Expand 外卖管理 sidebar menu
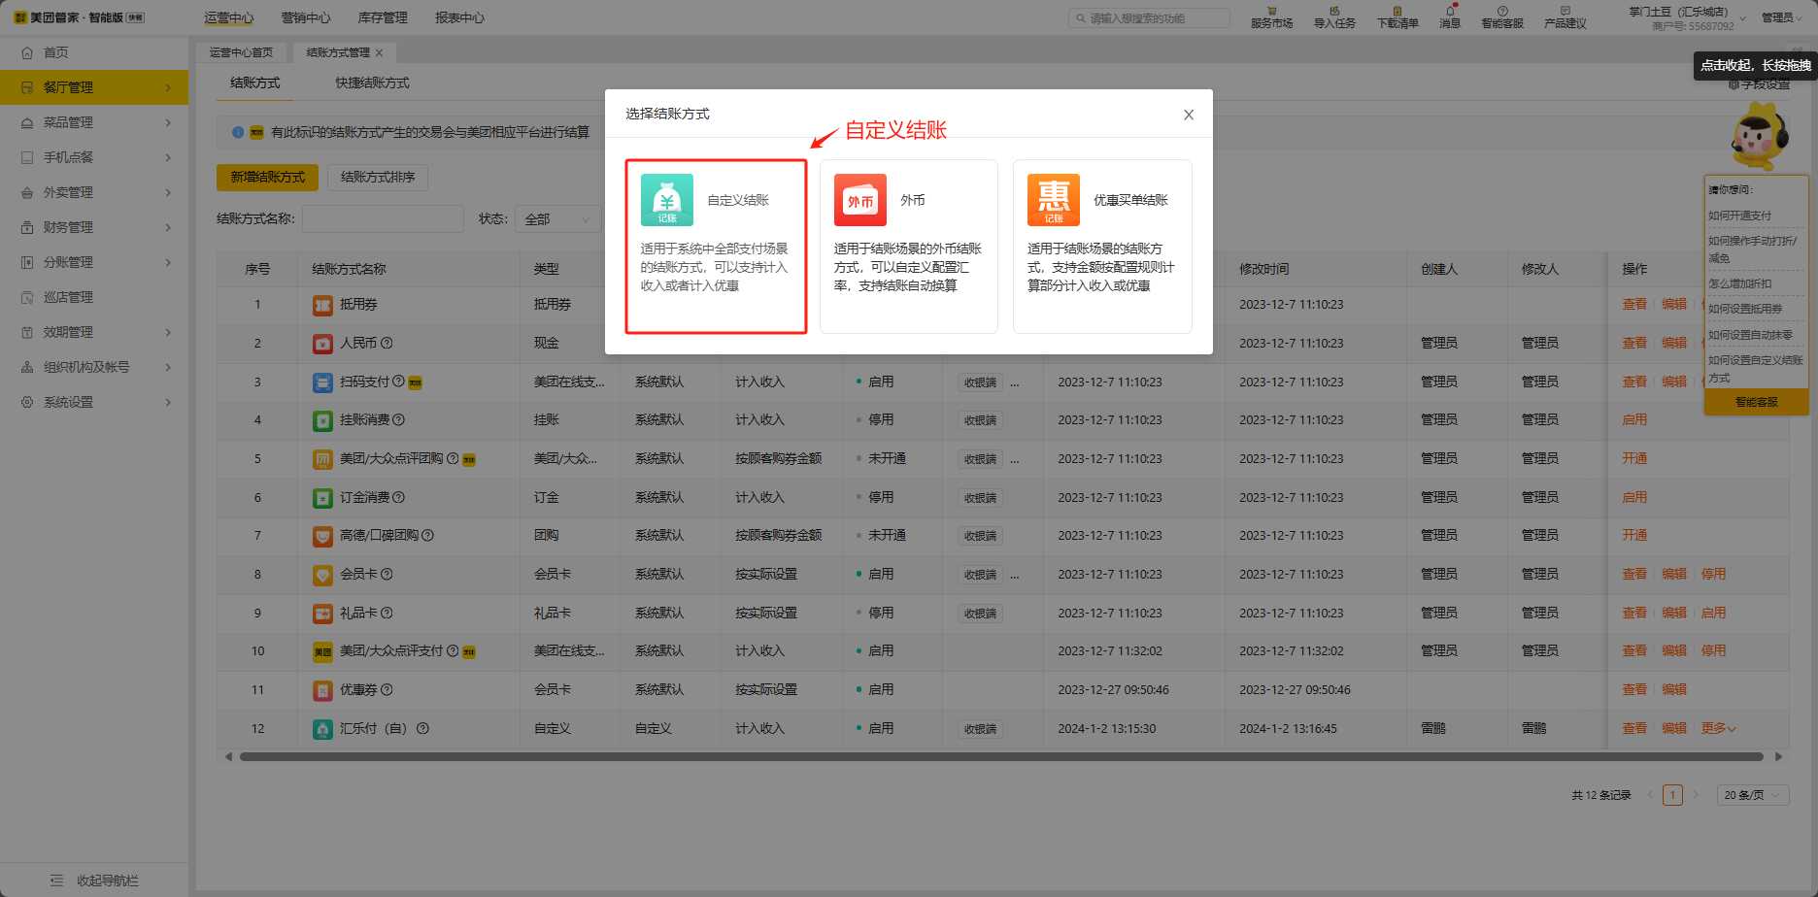Viewport: 1818px width, 897px height. coord(94,192)
